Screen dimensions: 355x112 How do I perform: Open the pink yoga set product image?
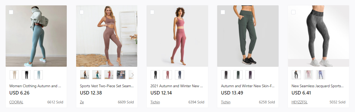coord(177,36)
